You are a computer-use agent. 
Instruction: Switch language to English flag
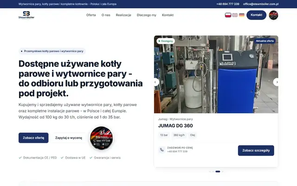pyautogui.click(x=235, y=15)
